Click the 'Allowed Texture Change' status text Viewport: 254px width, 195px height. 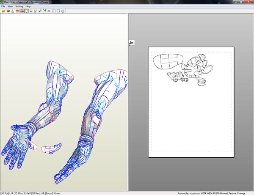232,193
